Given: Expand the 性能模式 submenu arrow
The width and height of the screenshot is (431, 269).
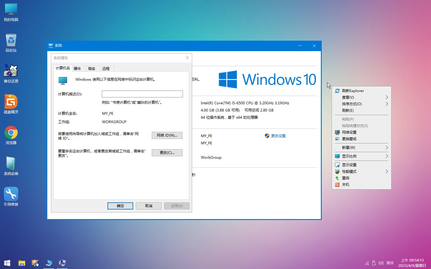Looking at the screenshot, I should 387,172.
